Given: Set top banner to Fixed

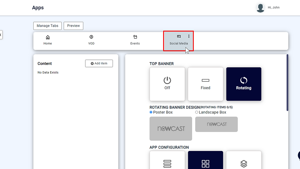Looking at the screenshot, I should pos(205,84).
